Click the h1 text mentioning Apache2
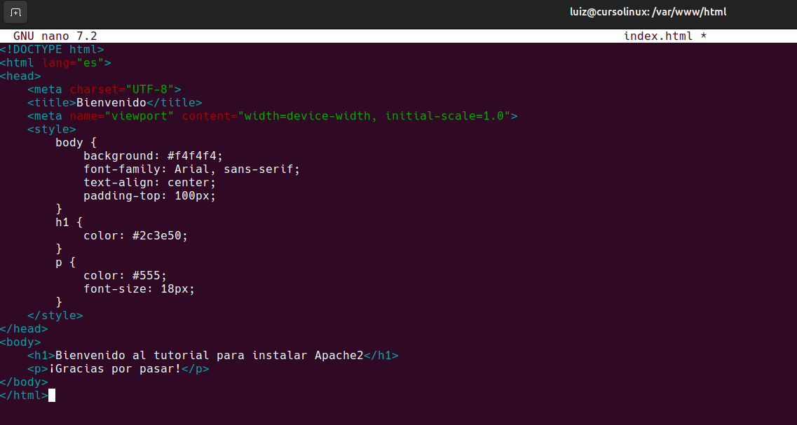Image resolution: width=797 pixels, height=425 pixels. pyautogui.click(x=208, y=356)
